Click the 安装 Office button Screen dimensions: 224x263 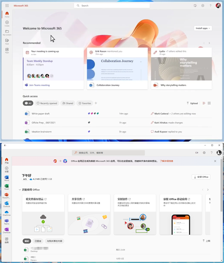[201, 177]
